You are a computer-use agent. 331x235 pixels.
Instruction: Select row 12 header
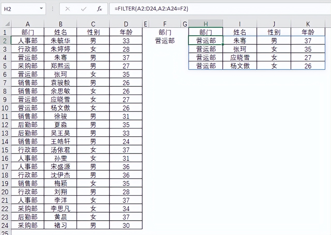point(5,125)
